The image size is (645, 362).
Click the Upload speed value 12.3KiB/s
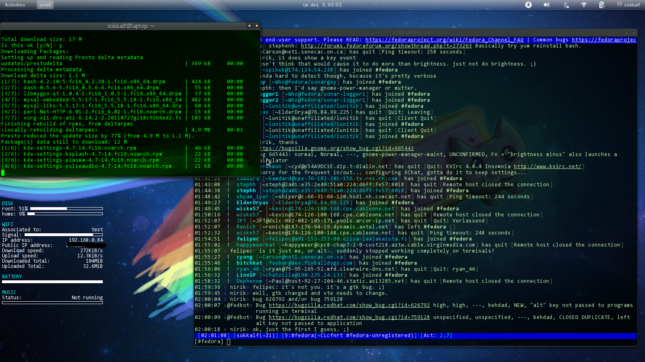click(90, 256)
